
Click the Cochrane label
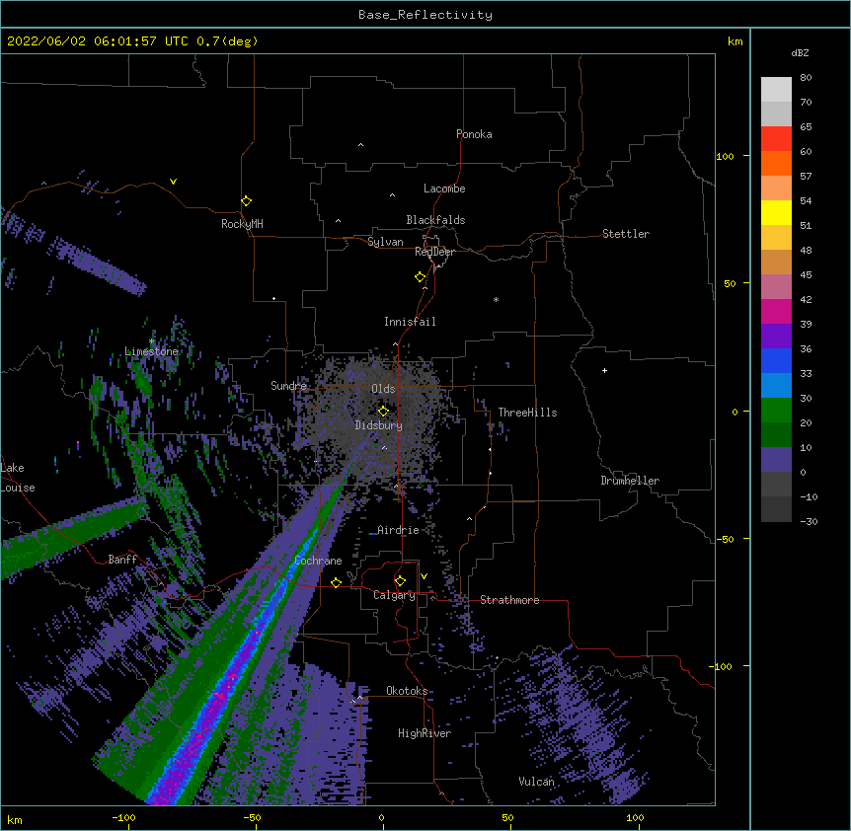[318, 561]
